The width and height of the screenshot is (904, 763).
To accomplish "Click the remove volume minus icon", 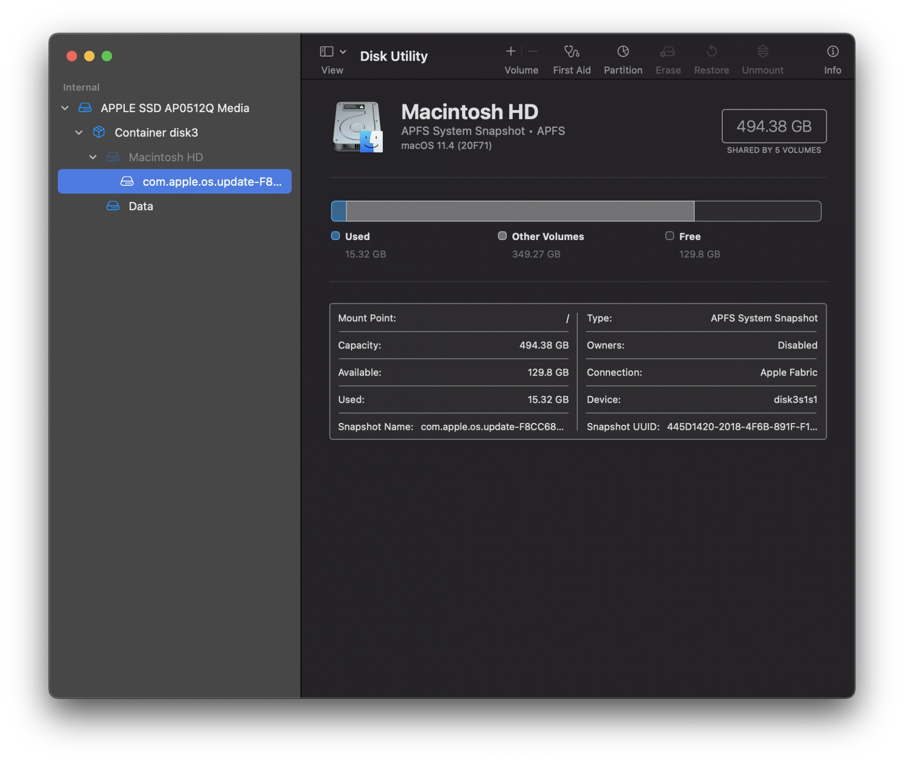I will click(x=533, y=52).
